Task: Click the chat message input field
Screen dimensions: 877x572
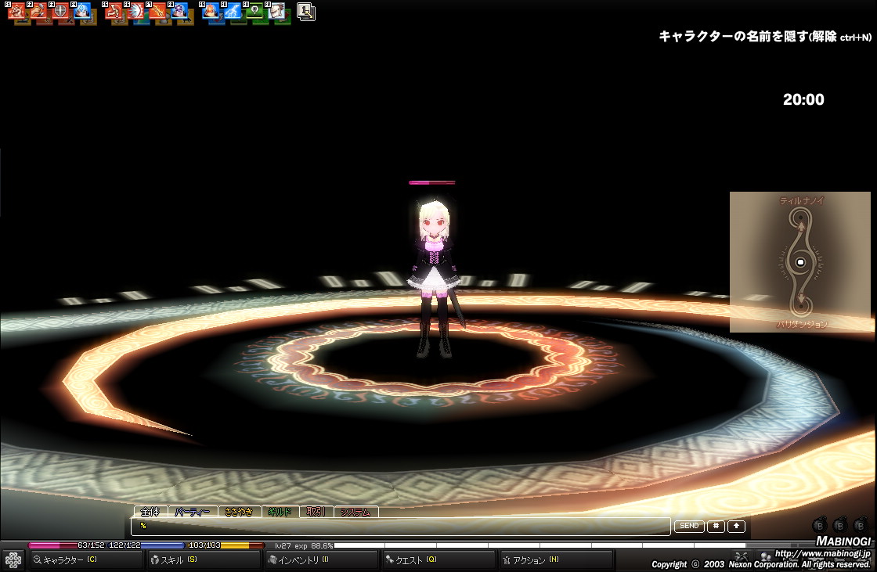Action: 400,526
